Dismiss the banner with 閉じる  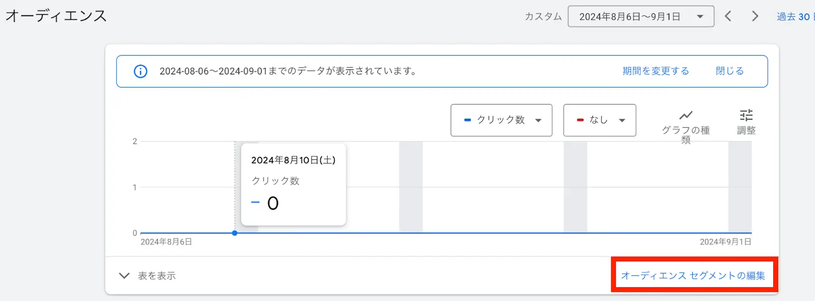coord(729,71)
